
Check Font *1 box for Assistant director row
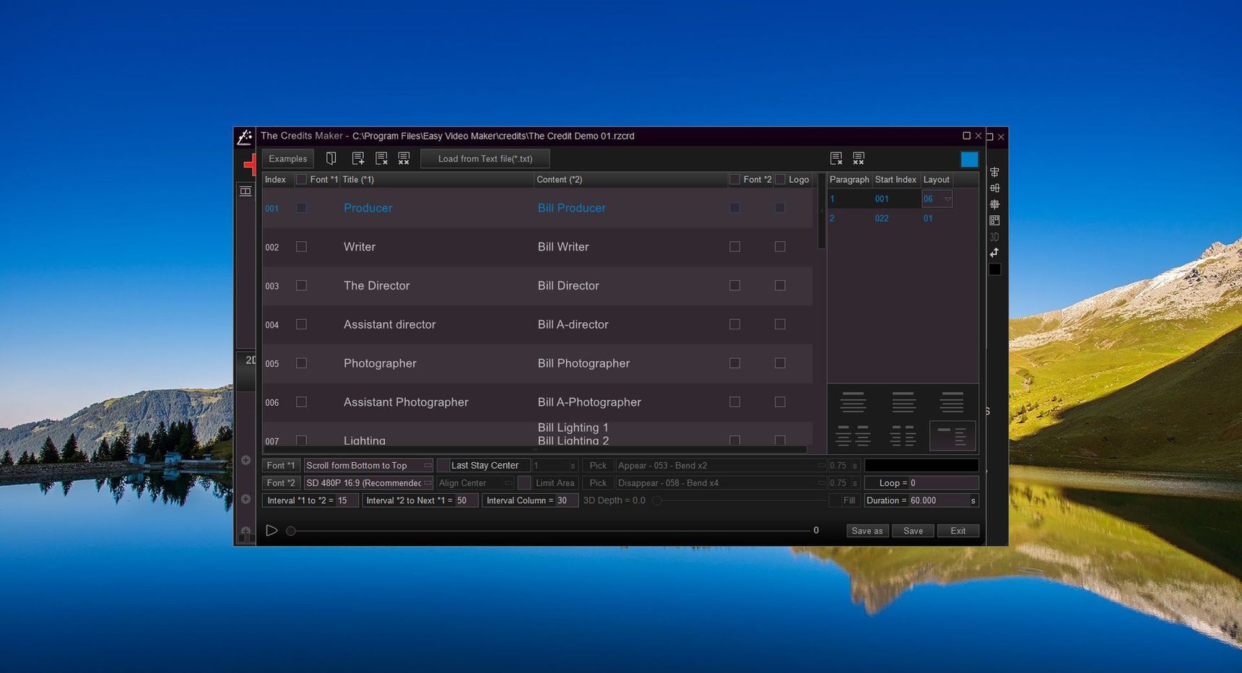coord(301,324)
